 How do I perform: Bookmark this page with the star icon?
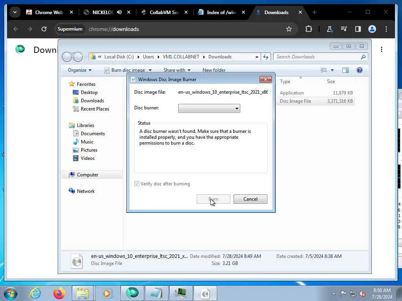click(289, 29)
